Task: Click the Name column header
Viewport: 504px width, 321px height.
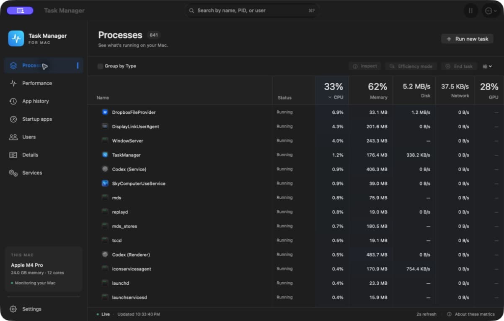Action: (x=103, y=98)
